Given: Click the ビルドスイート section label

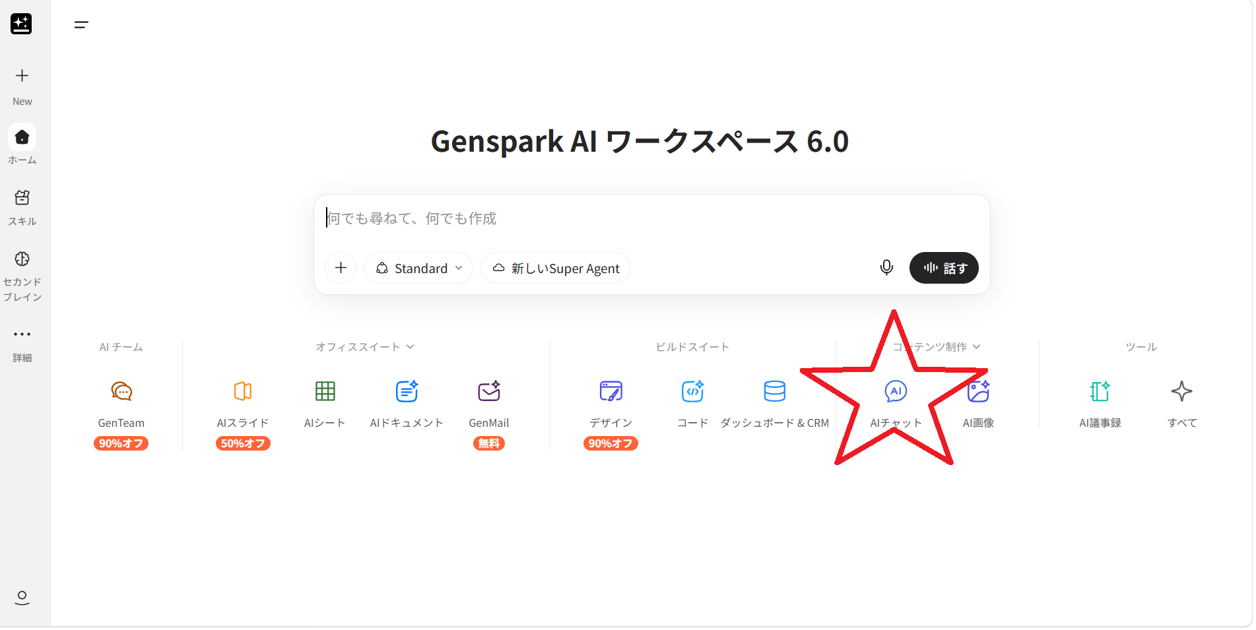Looking at the screenshot, I should click(692, 347).
